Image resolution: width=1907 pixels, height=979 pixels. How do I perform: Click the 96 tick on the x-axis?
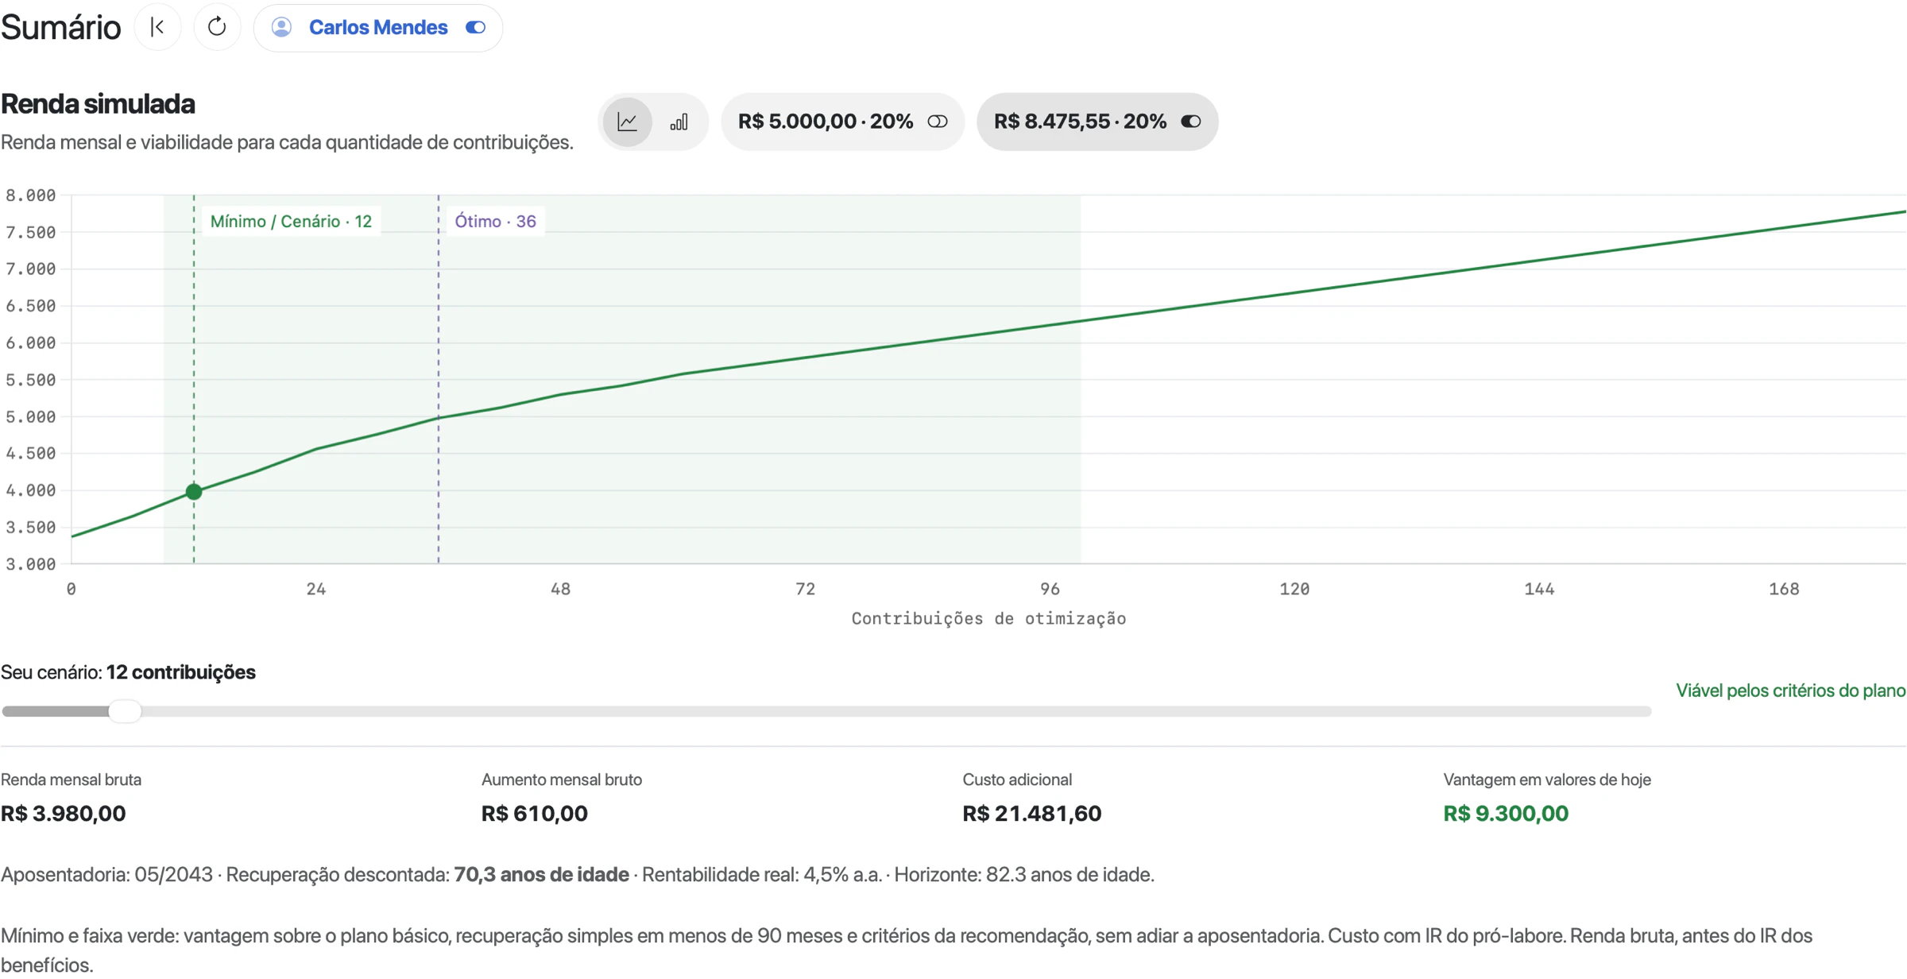1050,589
